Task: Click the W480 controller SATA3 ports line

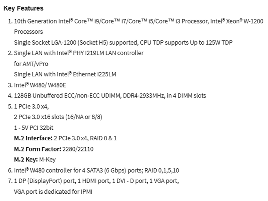Action: pos(96,170)
